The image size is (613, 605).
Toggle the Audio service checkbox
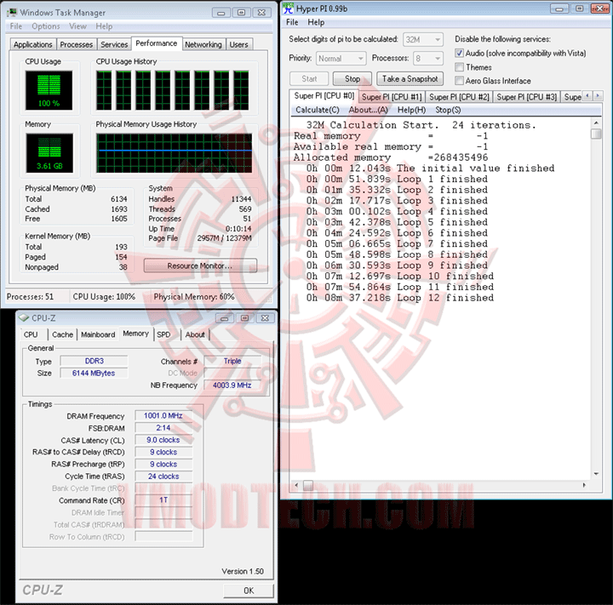coord(460,53)
